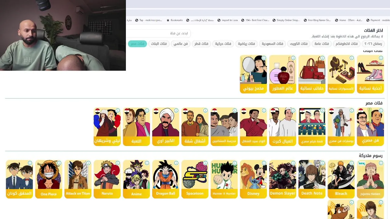Open the Bookmarks star bookmark
The image size is (390, 219).
coord(175,20)
